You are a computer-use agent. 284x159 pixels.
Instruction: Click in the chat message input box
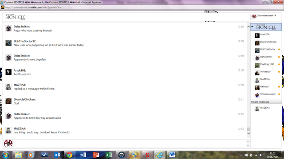(130, 144)
